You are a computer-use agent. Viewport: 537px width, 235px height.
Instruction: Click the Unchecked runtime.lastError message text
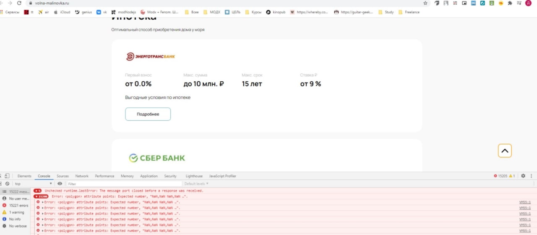tap(124, 191)
